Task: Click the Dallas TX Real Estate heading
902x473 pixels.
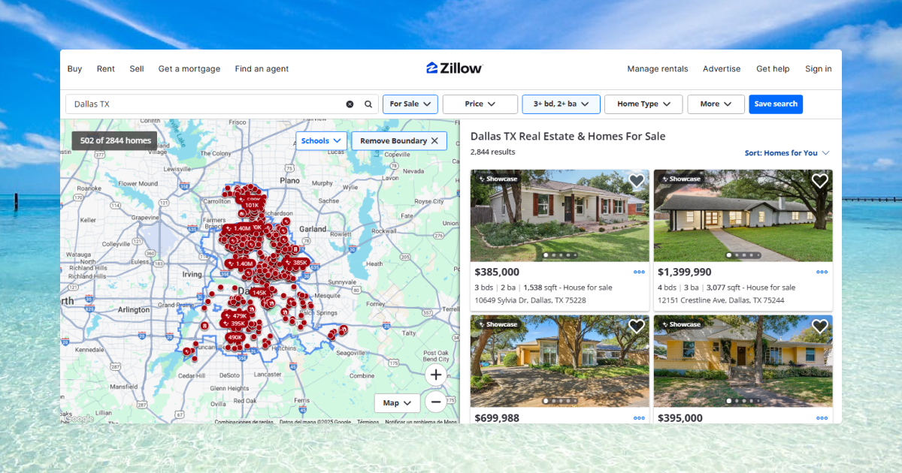Action: (x=568, y=136)
